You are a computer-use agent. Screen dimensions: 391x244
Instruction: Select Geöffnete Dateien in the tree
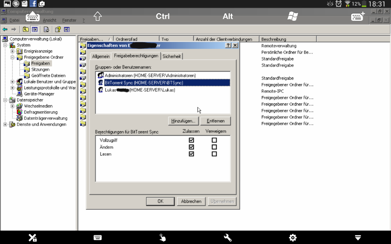[48, 76]
